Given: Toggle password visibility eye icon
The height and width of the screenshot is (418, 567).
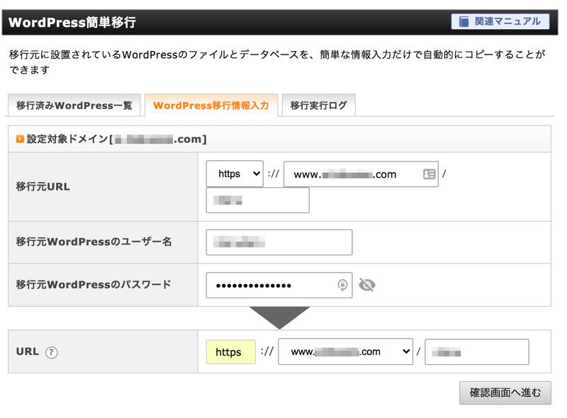Looking at the screenshot, I should click(x=366, y=285).
